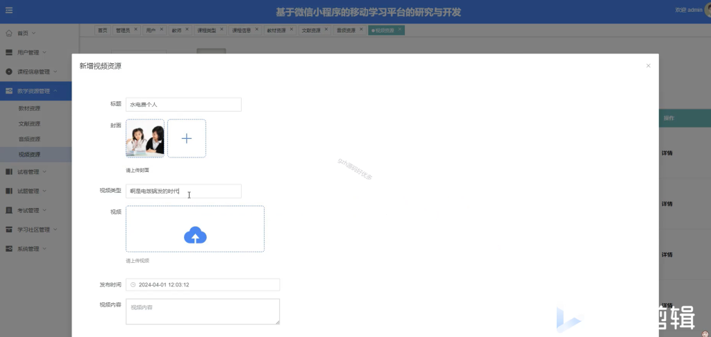Collapse the 教学资源管理 sidebar menu
Screen dimensions: 711x337
click(36, 91)
